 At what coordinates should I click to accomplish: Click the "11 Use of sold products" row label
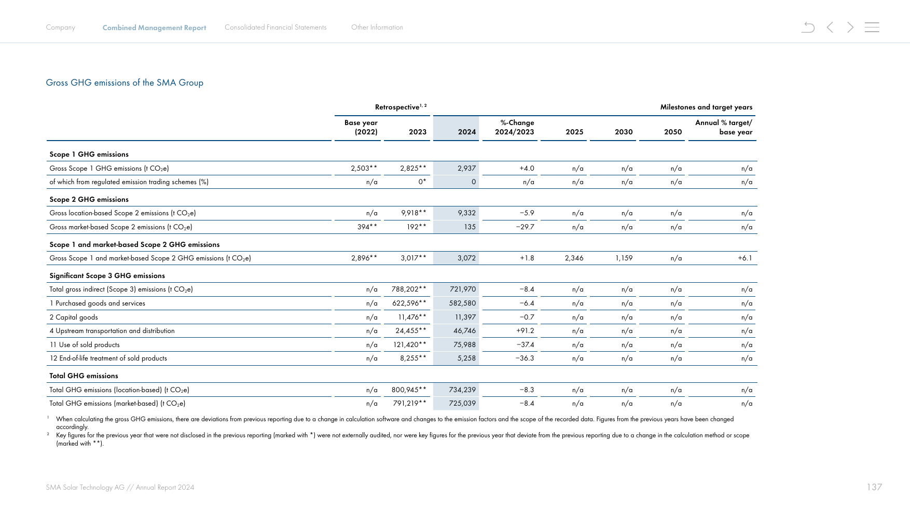85,345
